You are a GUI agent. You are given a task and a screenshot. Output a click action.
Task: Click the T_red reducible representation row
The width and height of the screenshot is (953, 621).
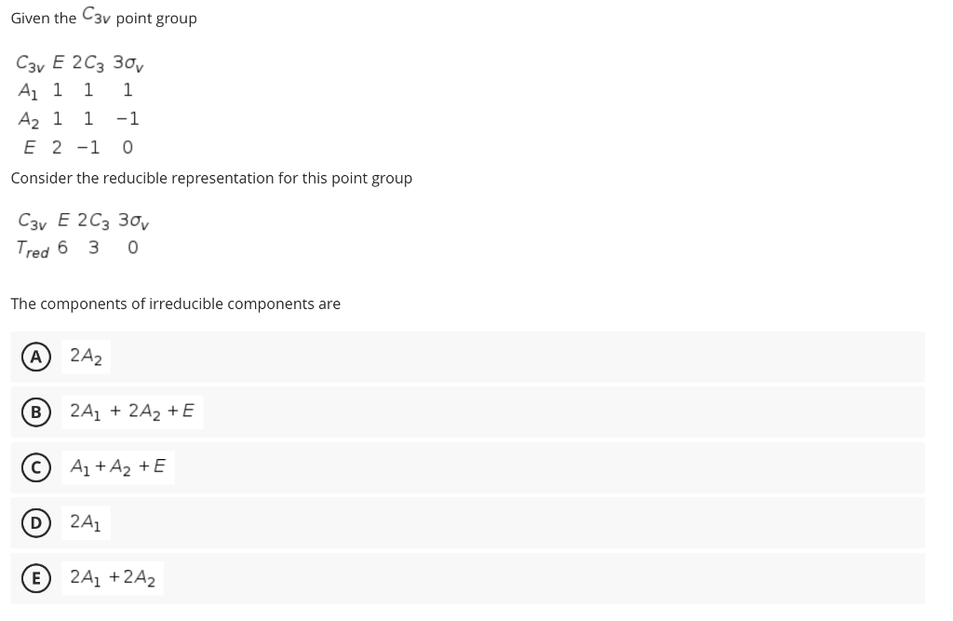pyautogui.click(x=76, y=247)
